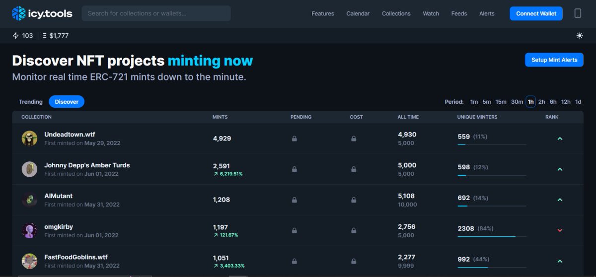
Task: Click the AIMutant collection avatar
Action: [x=30, y=200]
